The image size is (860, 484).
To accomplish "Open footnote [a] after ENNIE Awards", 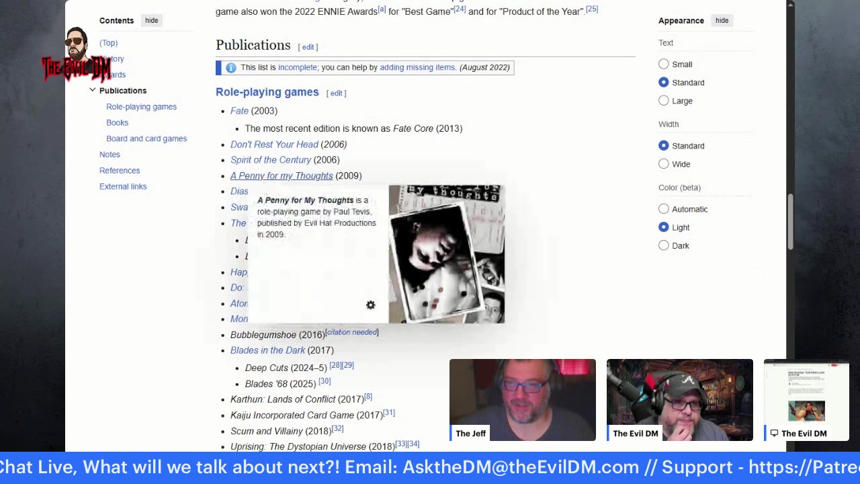I will (x=382, y=9).
